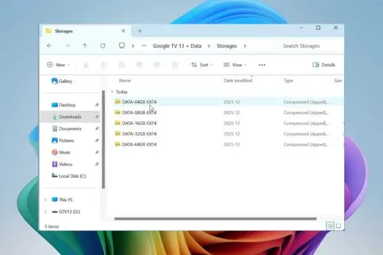This screenshot has height=255, width=383.
Task: Click the Share icon in toolbar
Action: (x=157, y=65)
